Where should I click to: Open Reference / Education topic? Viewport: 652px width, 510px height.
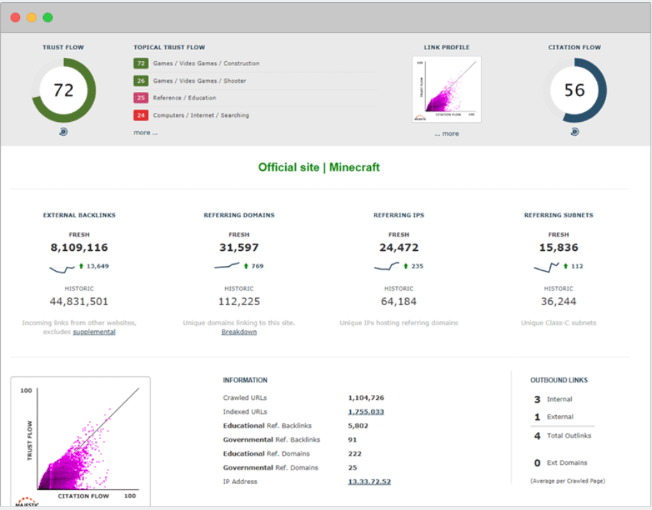(185, 98)
